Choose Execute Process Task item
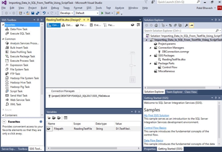 (x=22, y=61)
